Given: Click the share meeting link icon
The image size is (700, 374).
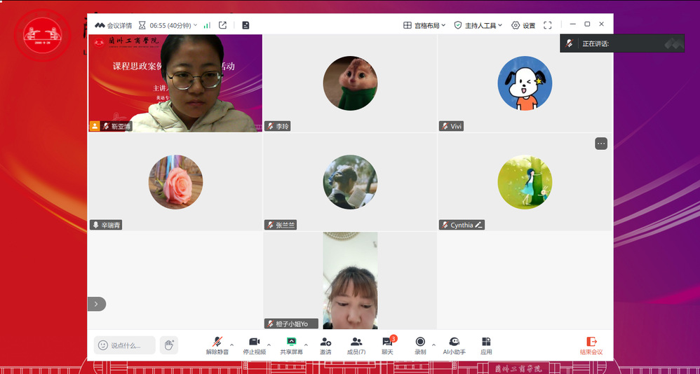Looking at the screenshot, I should coord(223,25).
